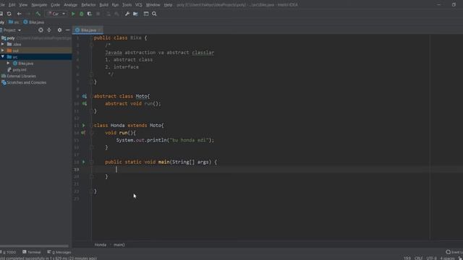Image resolution: width=463 pixels, height=260 pixels.
Task: Open the TODO tool window button
Action: pos(9,252)
